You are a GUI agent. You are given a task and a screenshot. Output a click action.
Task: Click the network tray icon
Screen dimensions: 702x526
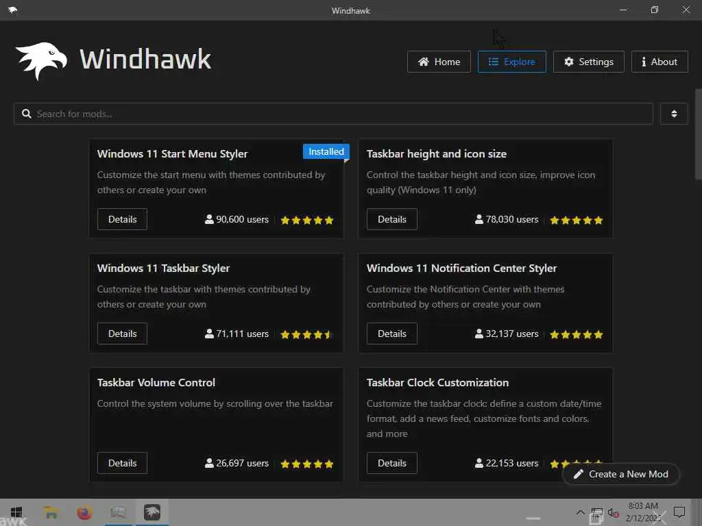[x=597, y=512]
